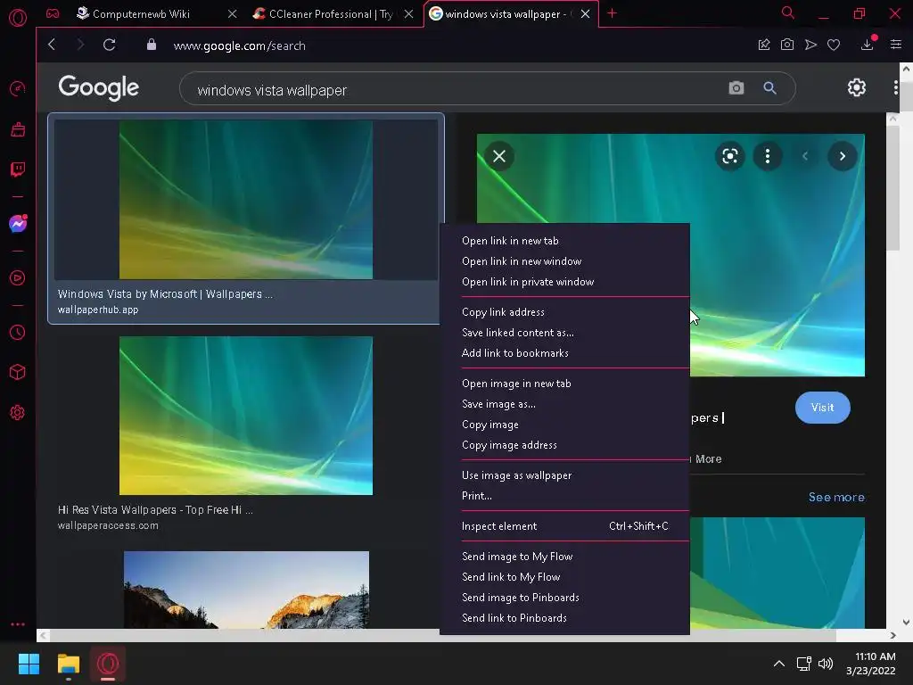Click the Google logo

[x=98, y=88]
